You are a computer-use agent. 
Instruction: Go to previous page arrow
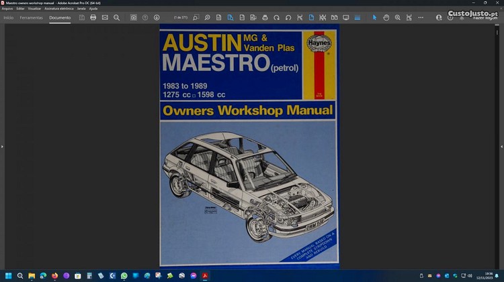145,17
